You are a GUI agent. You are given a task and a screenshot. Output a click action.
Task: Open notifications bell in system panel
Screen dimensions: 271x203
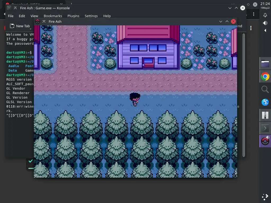(x=265, y=15)
